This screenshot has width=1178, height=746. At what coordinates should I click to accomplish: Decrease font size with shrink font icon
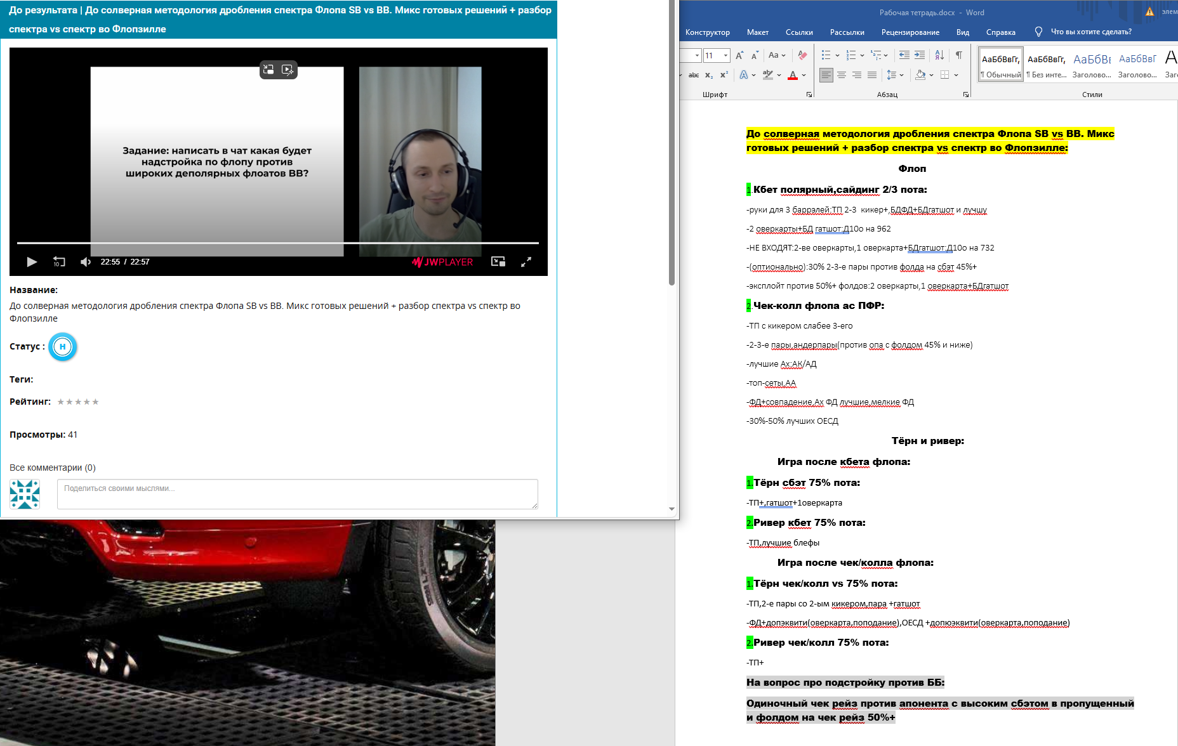(x=755, y=55)
